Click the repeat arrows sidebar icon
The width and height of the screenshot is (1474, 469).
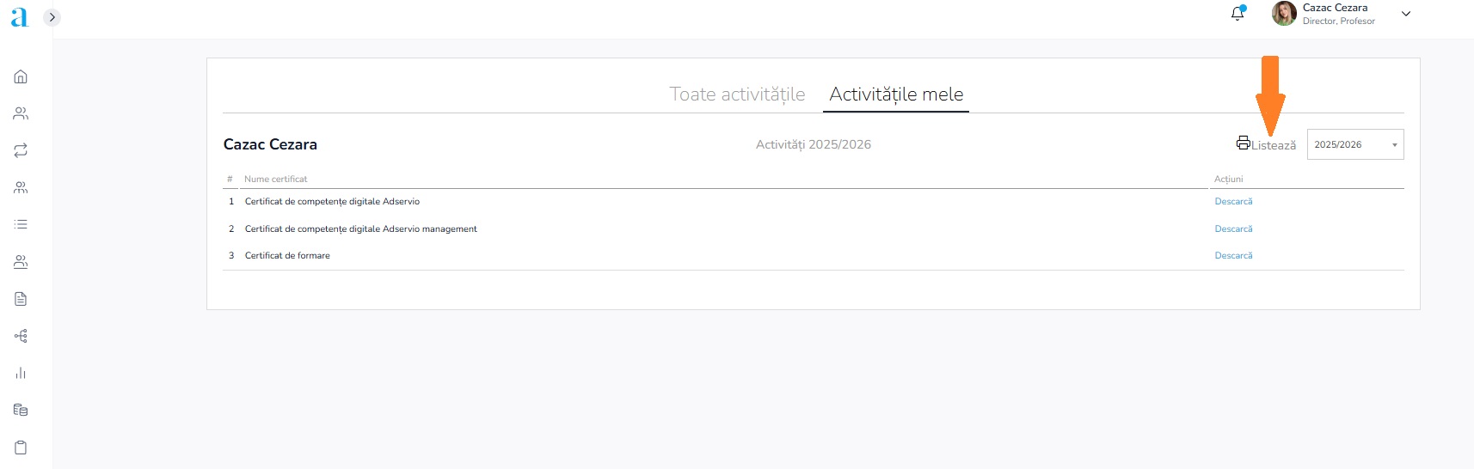point(21,150)
